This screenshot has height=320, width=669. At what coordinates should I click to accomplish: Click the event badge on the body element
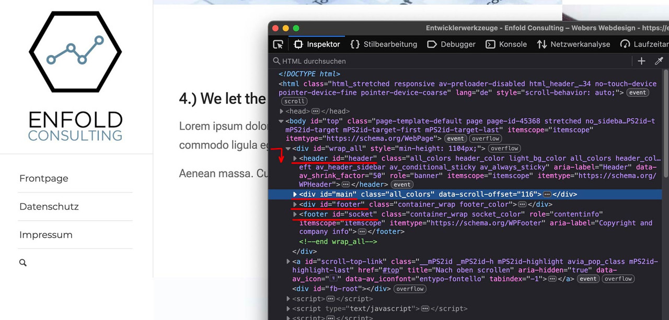tap(455, 139)
